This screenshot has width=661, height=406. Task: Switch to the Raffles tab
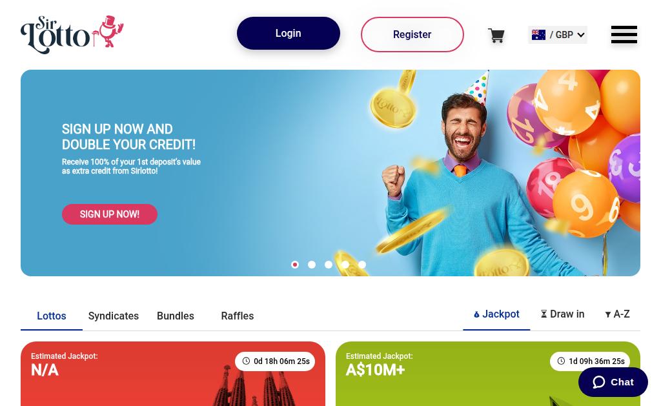(x=238, y=316)
